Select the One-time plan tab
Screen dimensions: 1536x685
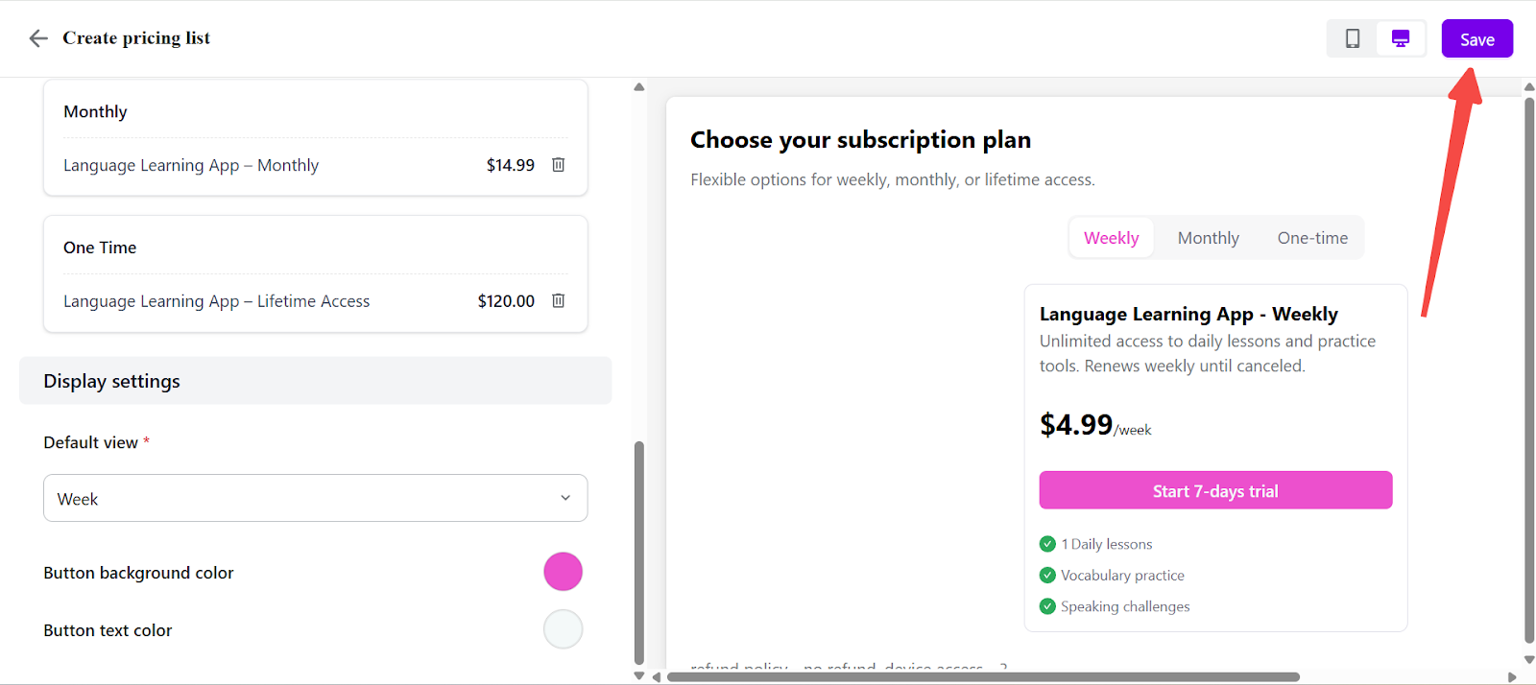tap(1312, 238)
